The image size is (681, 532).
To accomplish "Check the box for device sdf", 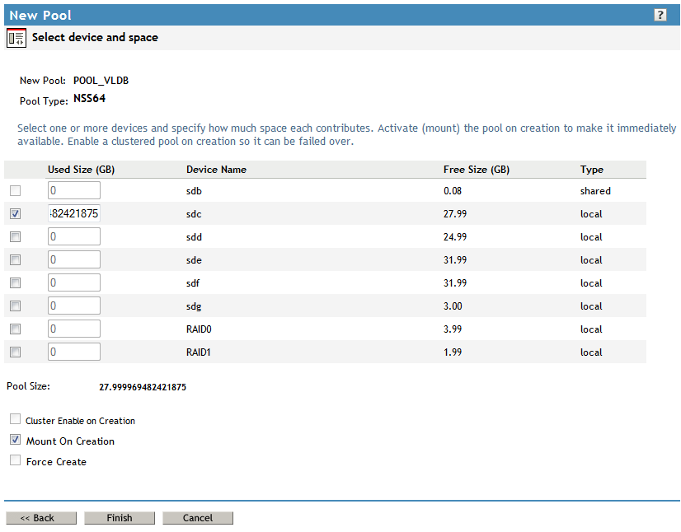I will 15,282.
